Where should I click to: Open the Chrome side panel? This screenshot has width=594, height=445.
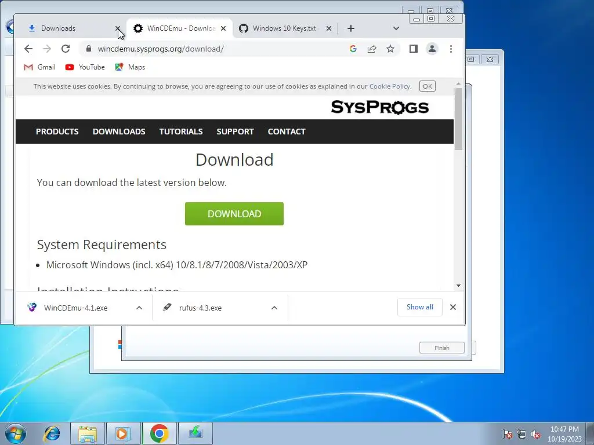coord(413,49)
